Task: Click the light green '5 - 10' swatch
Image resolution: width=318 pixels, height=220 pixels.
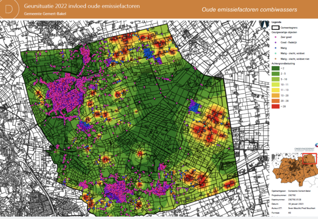Action: click(x=275, y=79)
